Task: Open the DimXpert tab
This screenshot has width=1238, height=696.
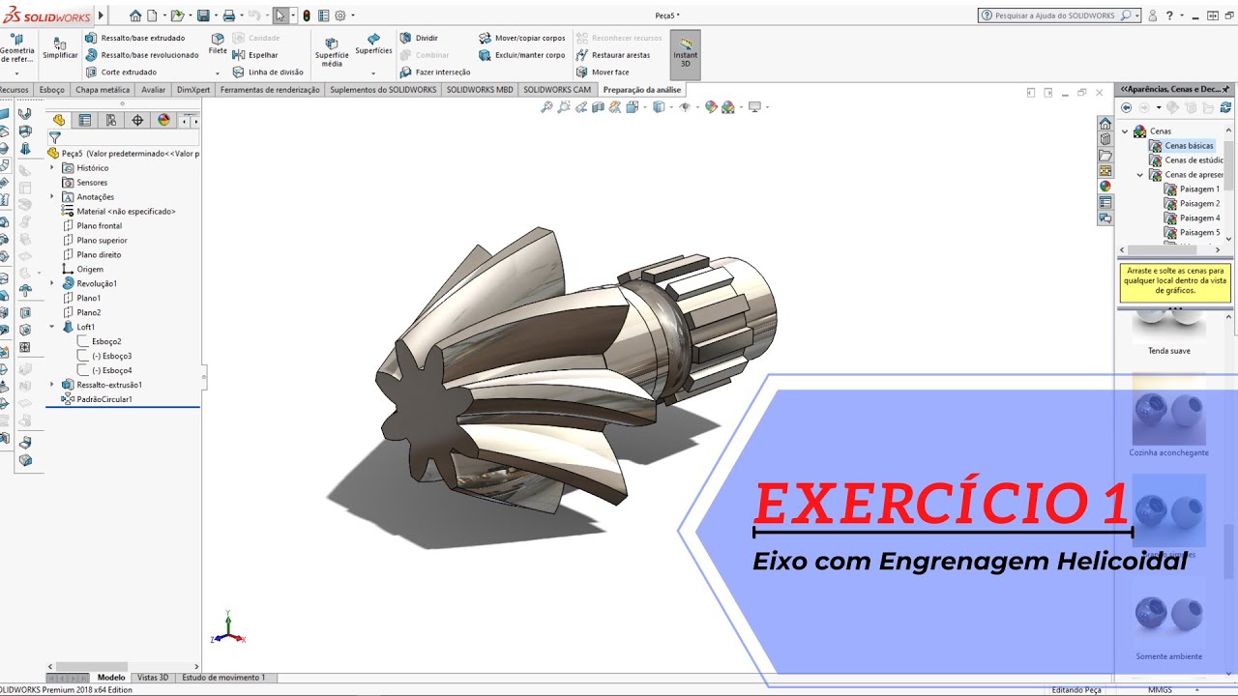Action: click(x=193, y=90)
